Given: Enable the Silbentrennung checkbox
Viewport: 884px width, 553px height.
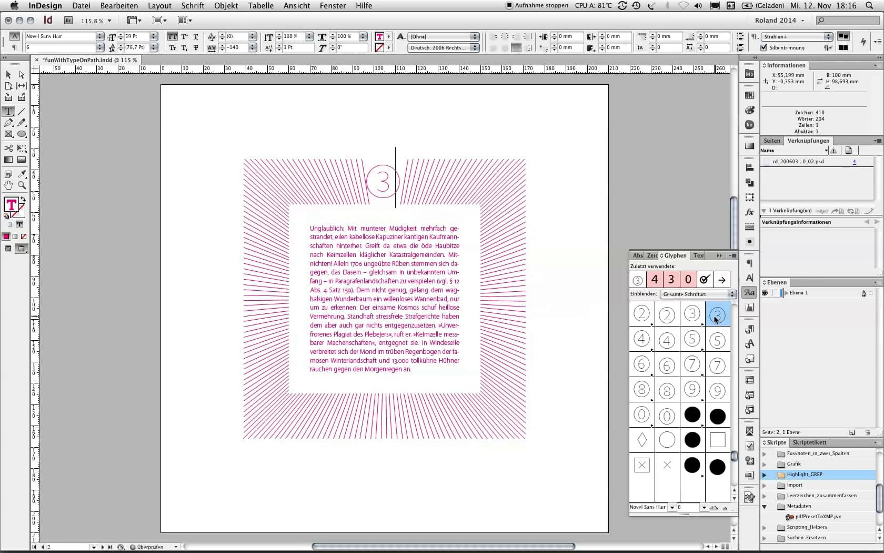Looking at the screenshot, I should (x=764, y=47).
